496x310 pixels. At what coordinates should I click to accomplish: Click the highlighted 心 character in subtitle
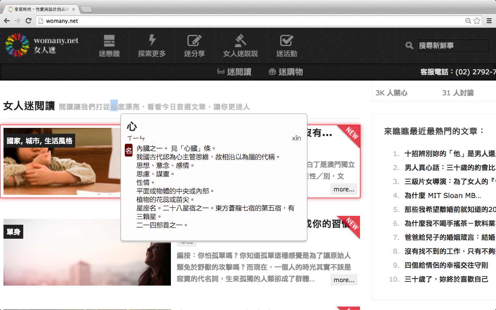[114, 107]
